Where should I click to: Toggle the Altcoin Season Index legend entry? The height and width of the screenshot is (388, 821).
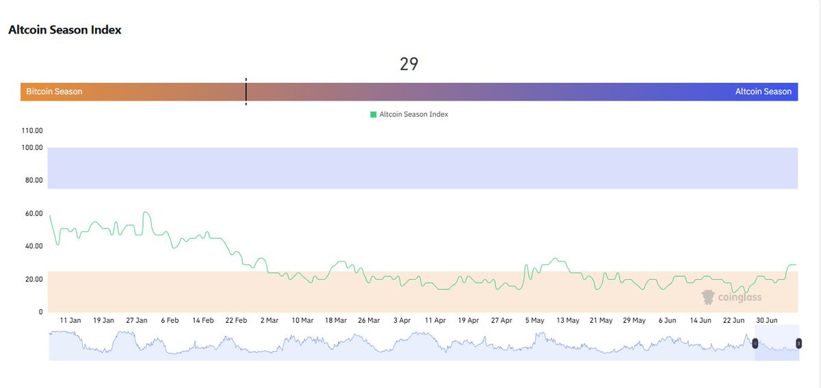point(409,114)
